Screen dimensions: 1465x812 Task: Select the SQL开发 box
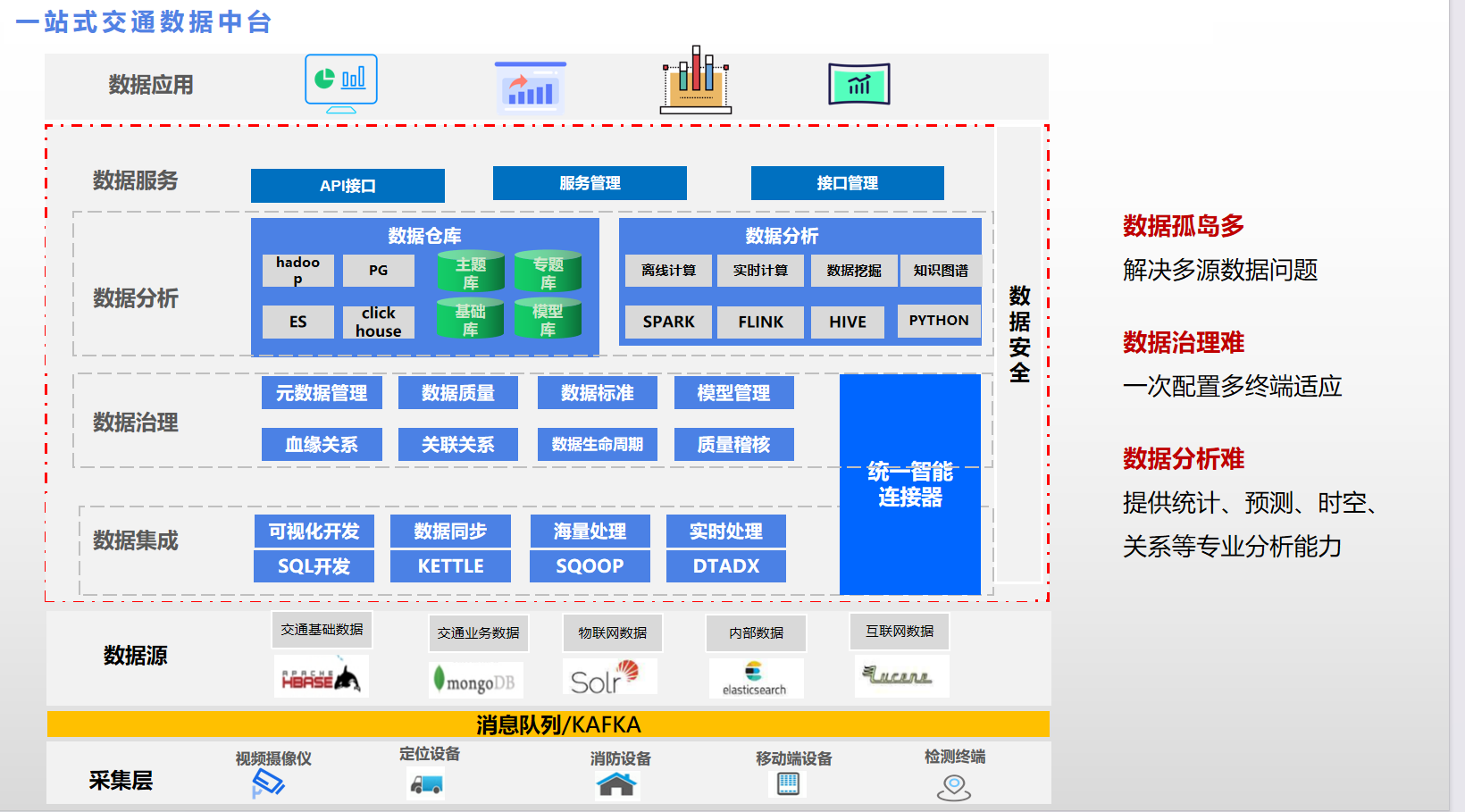pyautogui.click(x=314, y=566)
